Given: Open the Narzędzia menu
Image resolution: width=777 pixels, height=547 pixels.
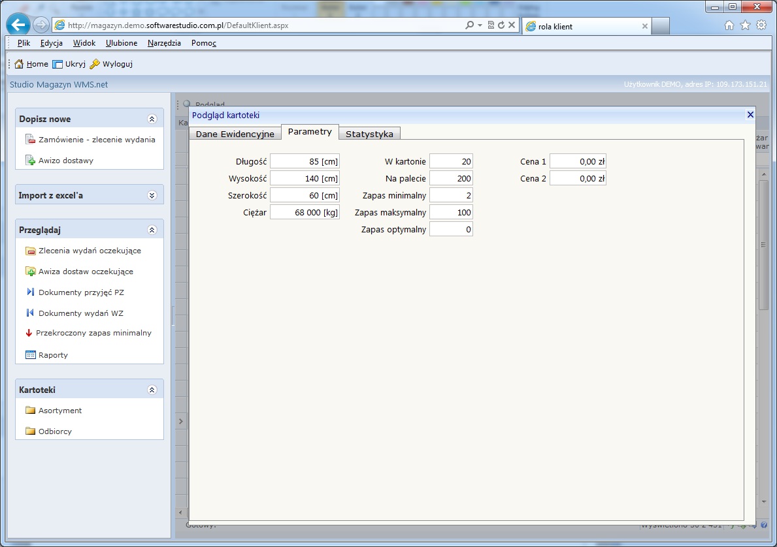Looking at the screenshot, I should click(x=164, y=43).
